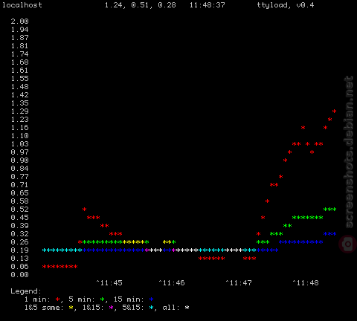Click the magenta 1&15 legend asterisk

(112, 308)
